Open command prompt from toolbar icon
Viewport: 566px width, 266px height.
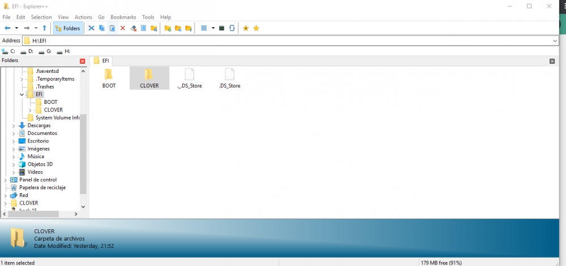pyautogui.click(x=222, y=28)
